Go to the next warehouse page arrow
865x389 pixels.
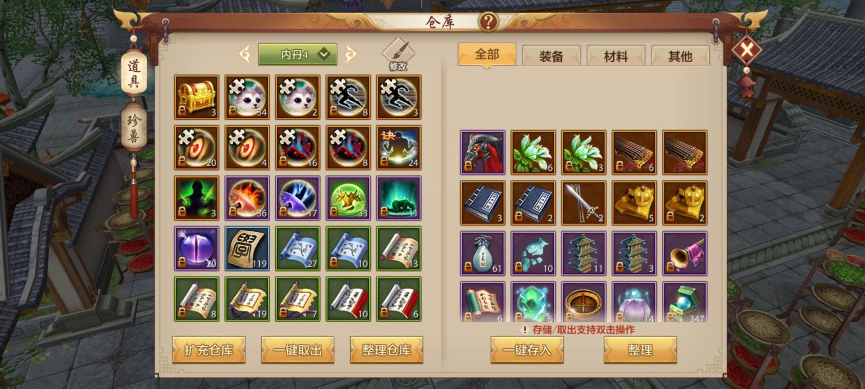coord(351,54)
